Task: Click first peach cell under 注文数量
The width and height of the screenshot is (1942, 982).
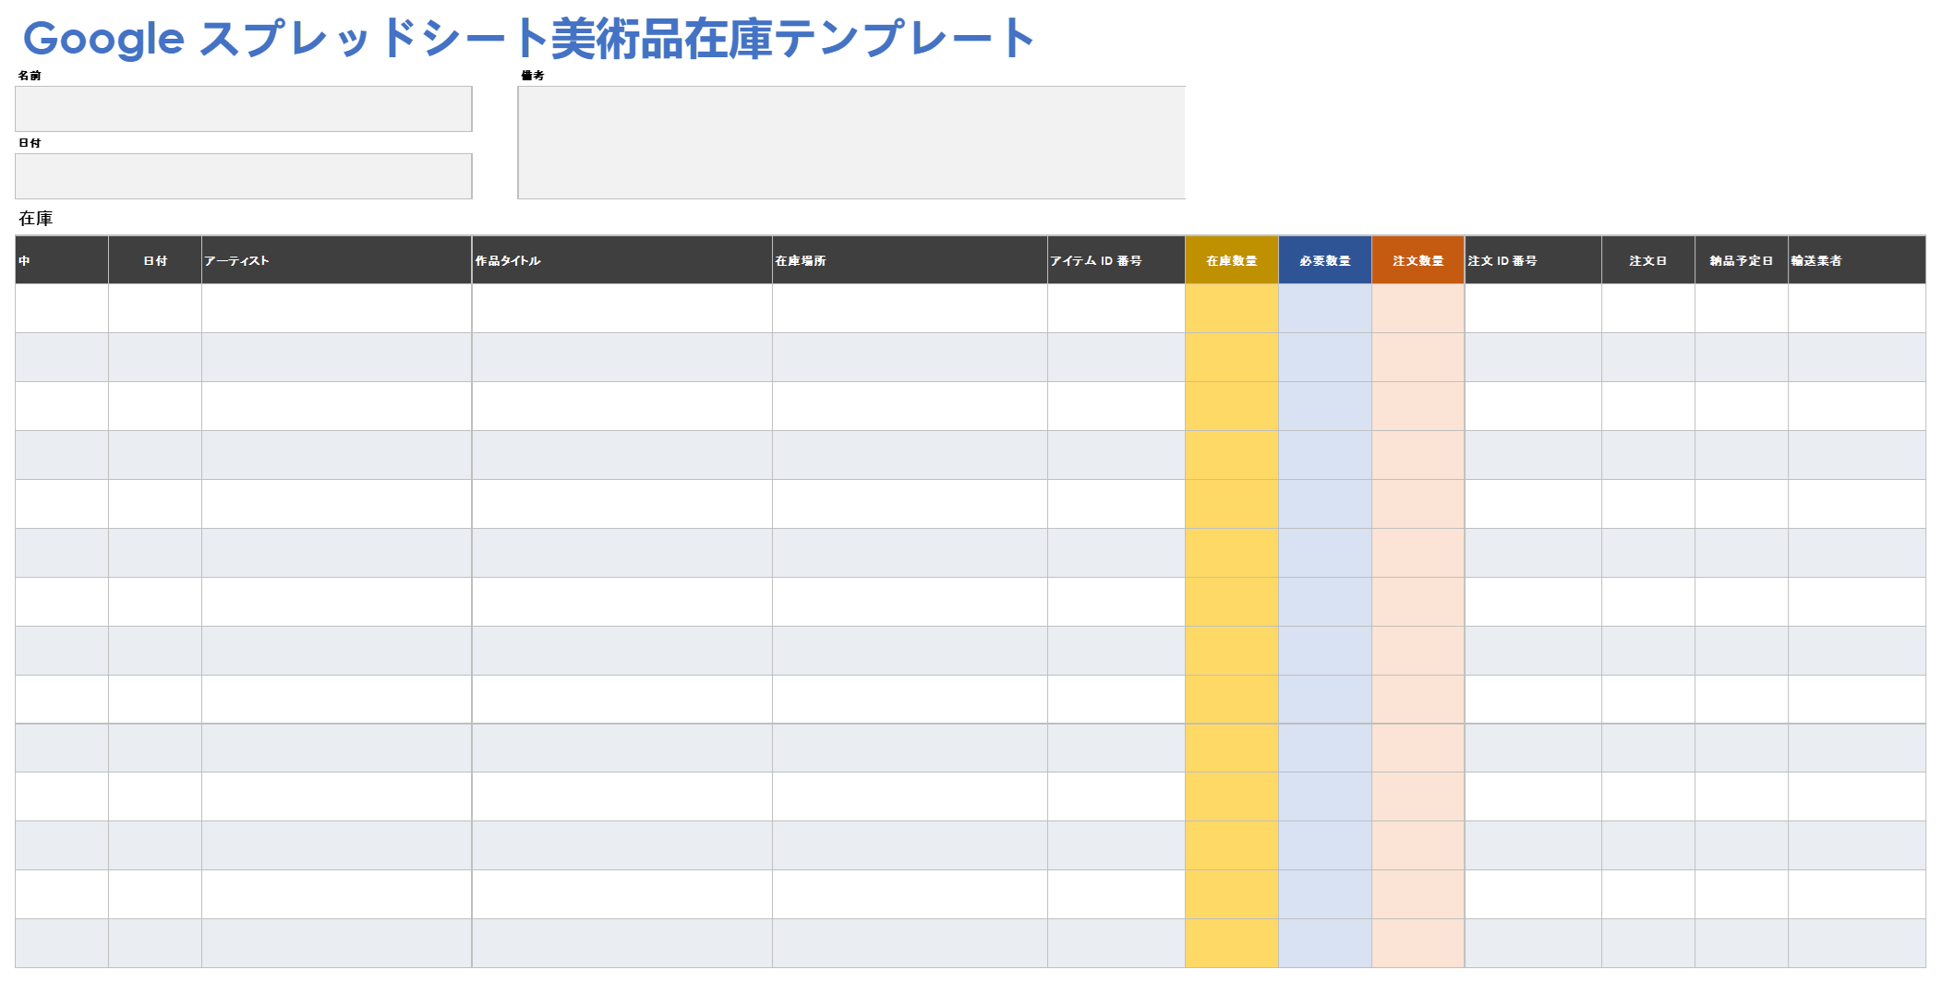Action: tap(1418, 308)
